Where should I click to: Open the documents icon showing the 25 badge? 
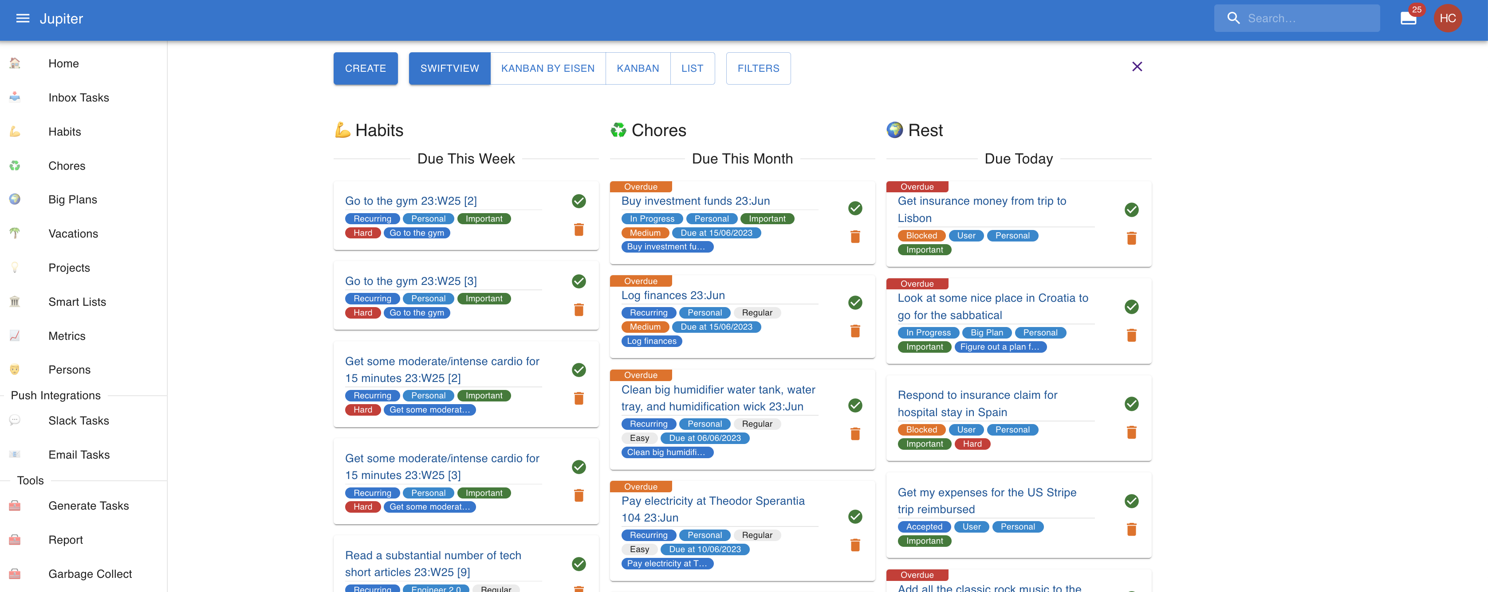click(x=1408, y=18)
